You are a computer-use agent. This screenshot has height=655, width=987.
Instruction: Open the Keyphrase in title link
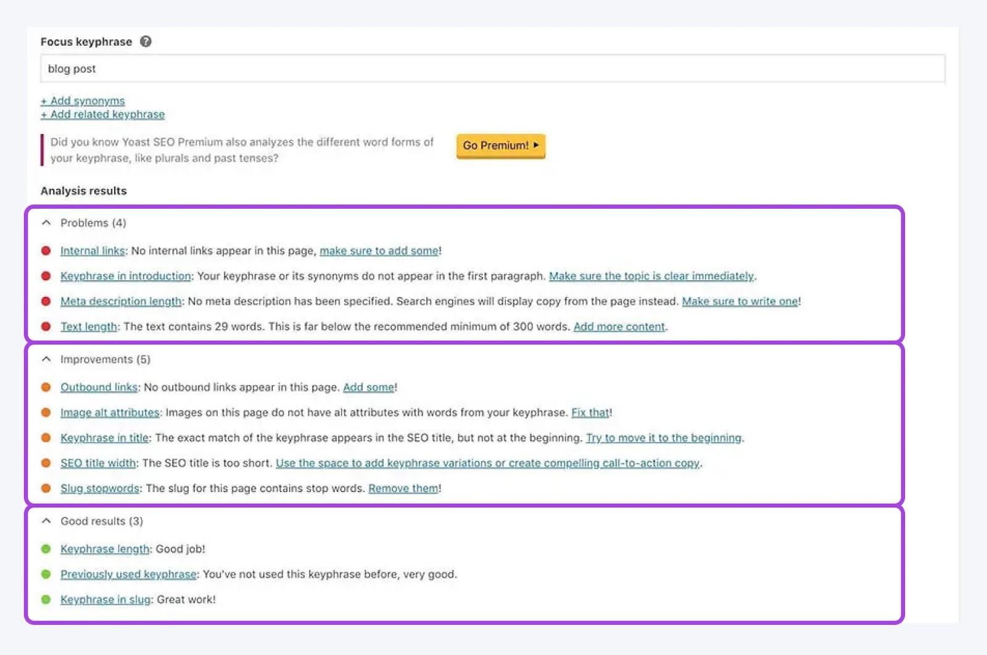(x=104, y=438)
